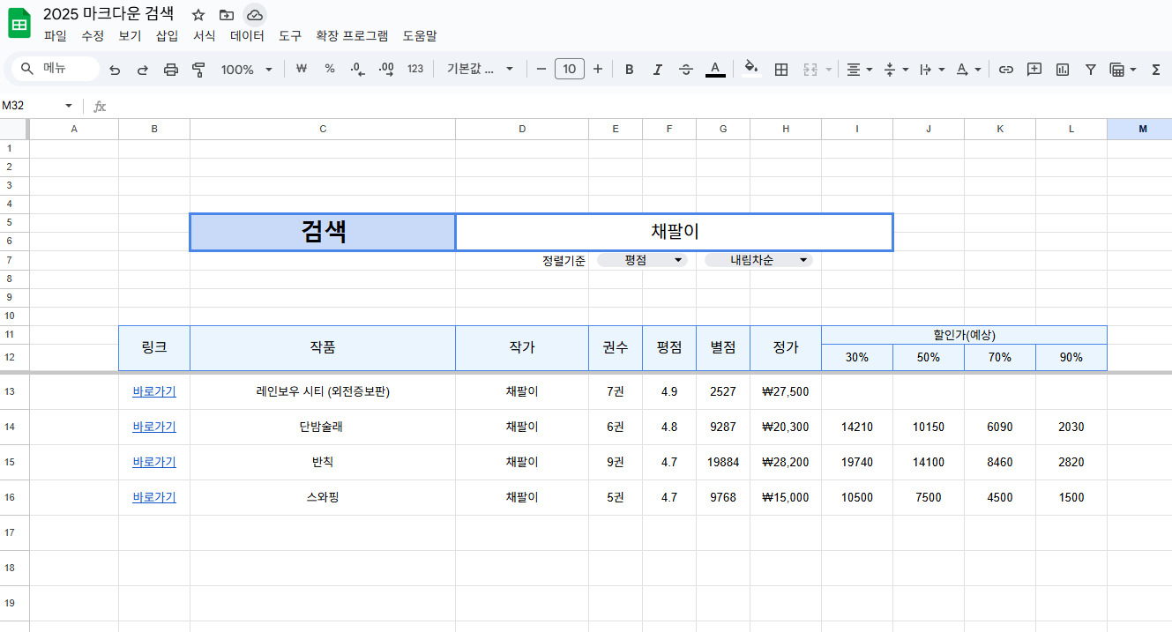Toggle bold formatting
Screen dimensions: 1172x632
[x=629, y=70]
